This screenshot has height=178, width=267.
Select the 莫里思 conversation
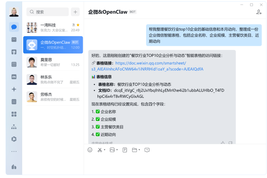53,62
